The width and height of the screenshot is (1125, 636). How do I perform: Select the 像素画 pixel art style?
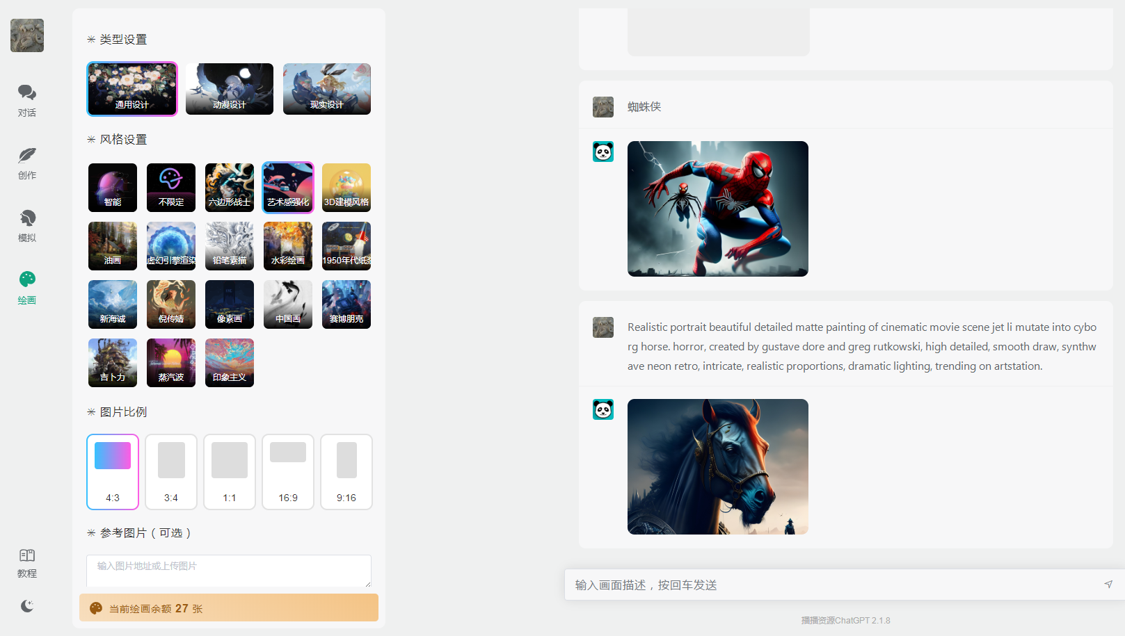[x=230, y=304]
